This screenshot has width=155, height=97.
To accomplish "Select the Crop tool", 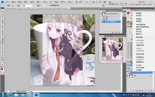I will pyautogui.click(x=2, y=21).
